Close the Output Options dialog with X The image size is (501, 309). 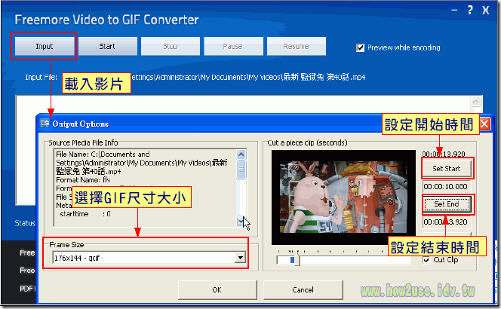tap(484, 124)
